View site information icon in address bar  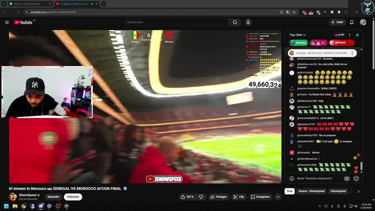pos(27,12)
